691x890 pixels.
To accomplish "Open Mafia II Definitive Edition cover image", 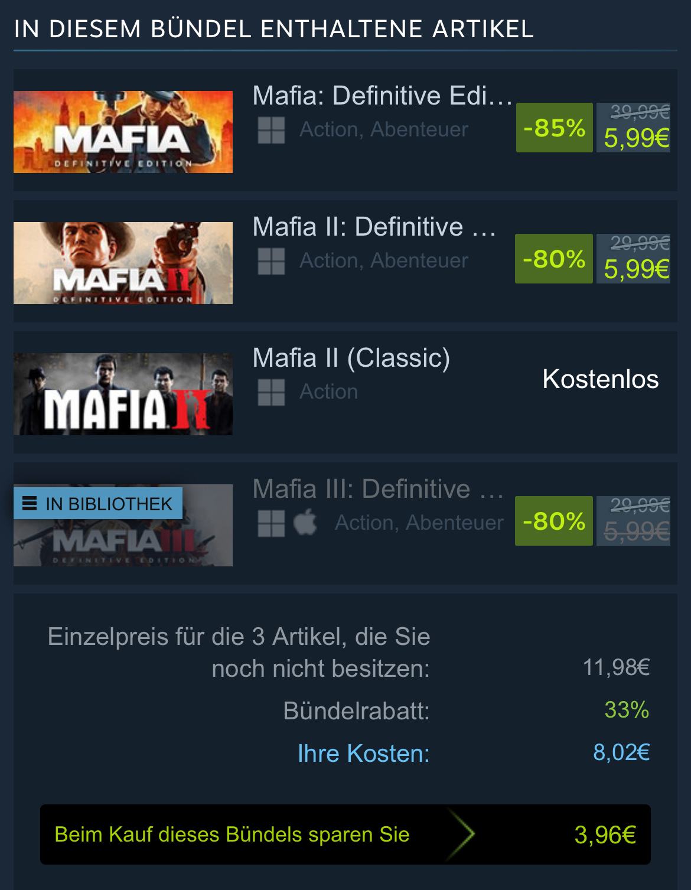I will coord(123,263).
